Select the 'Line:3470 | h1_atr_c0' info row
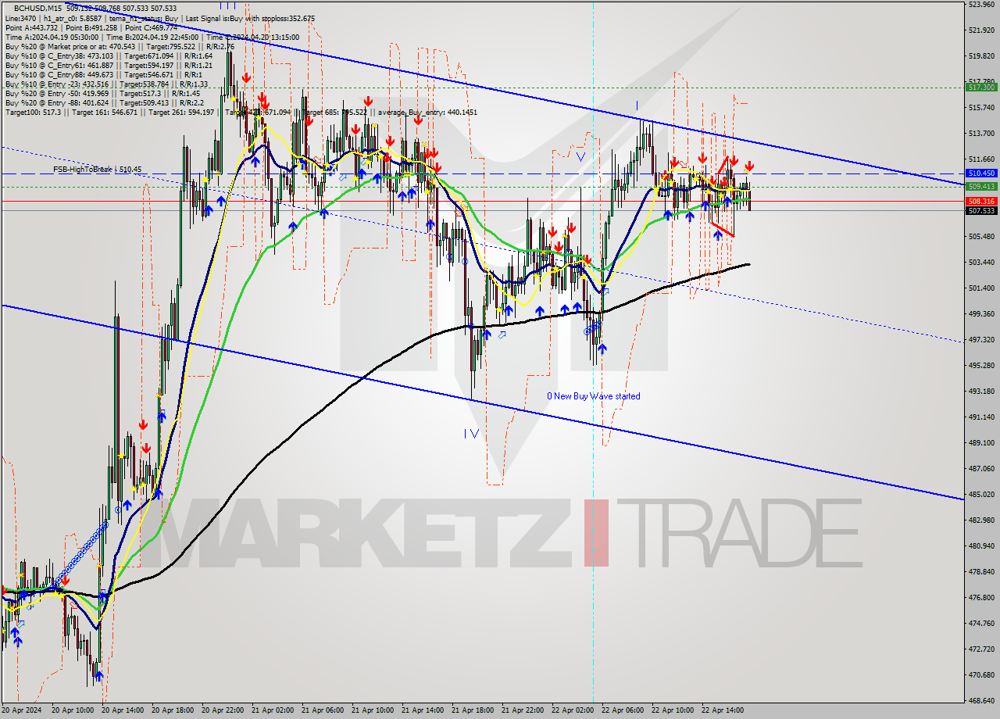The width and height of the screenshot is (1000, 719). [160, 17]
